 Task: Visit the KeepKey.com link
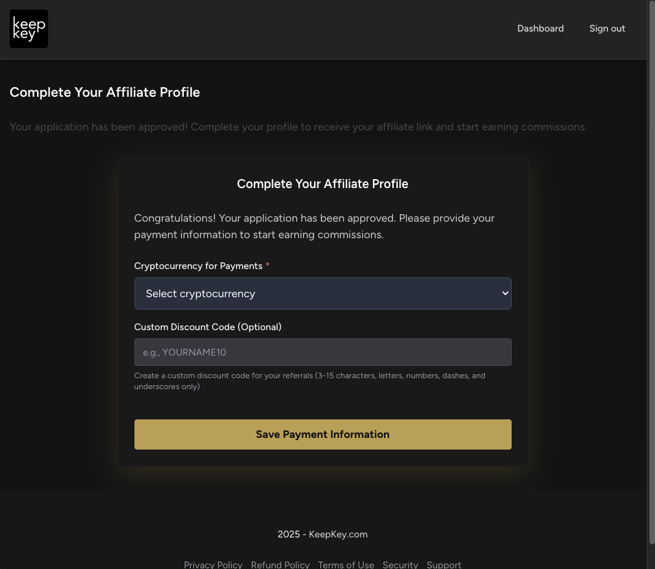338,534
